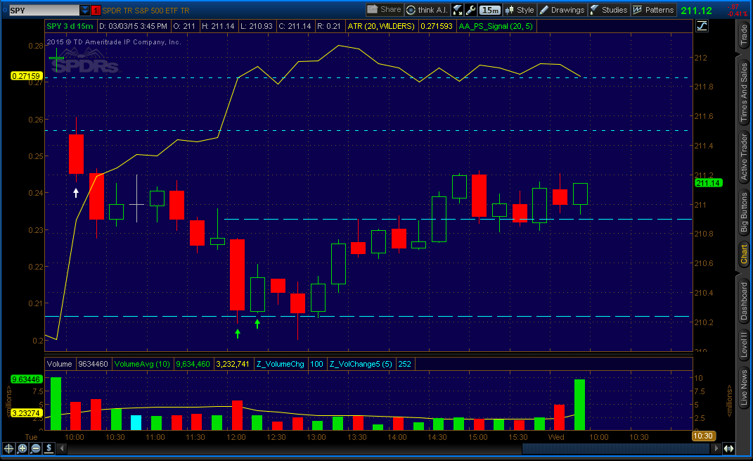Screen dimensions: 753x461
Task: Switch to Times And Sales side tab
Action: pos(744,92)
